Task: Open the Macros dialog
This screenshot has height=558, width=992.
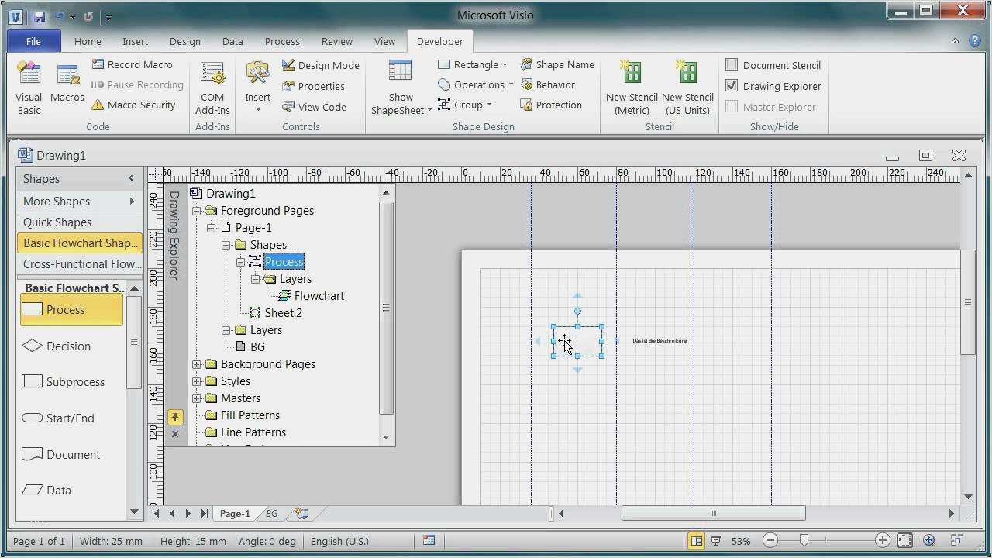Action: pos(67,82)
